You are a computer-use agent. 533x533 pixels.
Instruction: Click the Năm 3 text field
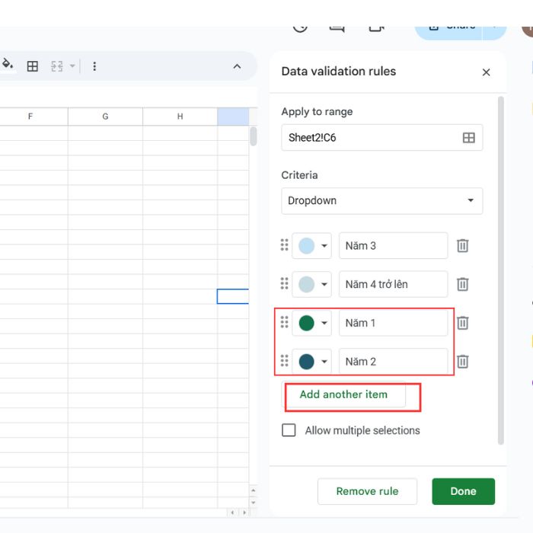[x=394, y=245]
